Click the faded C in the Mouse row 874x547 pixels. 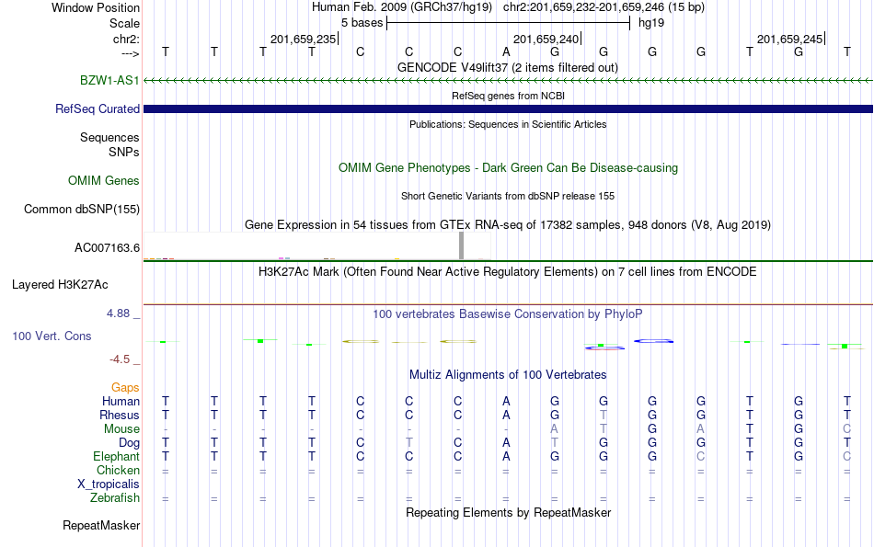pyautogui.click(x=846, y=429)
